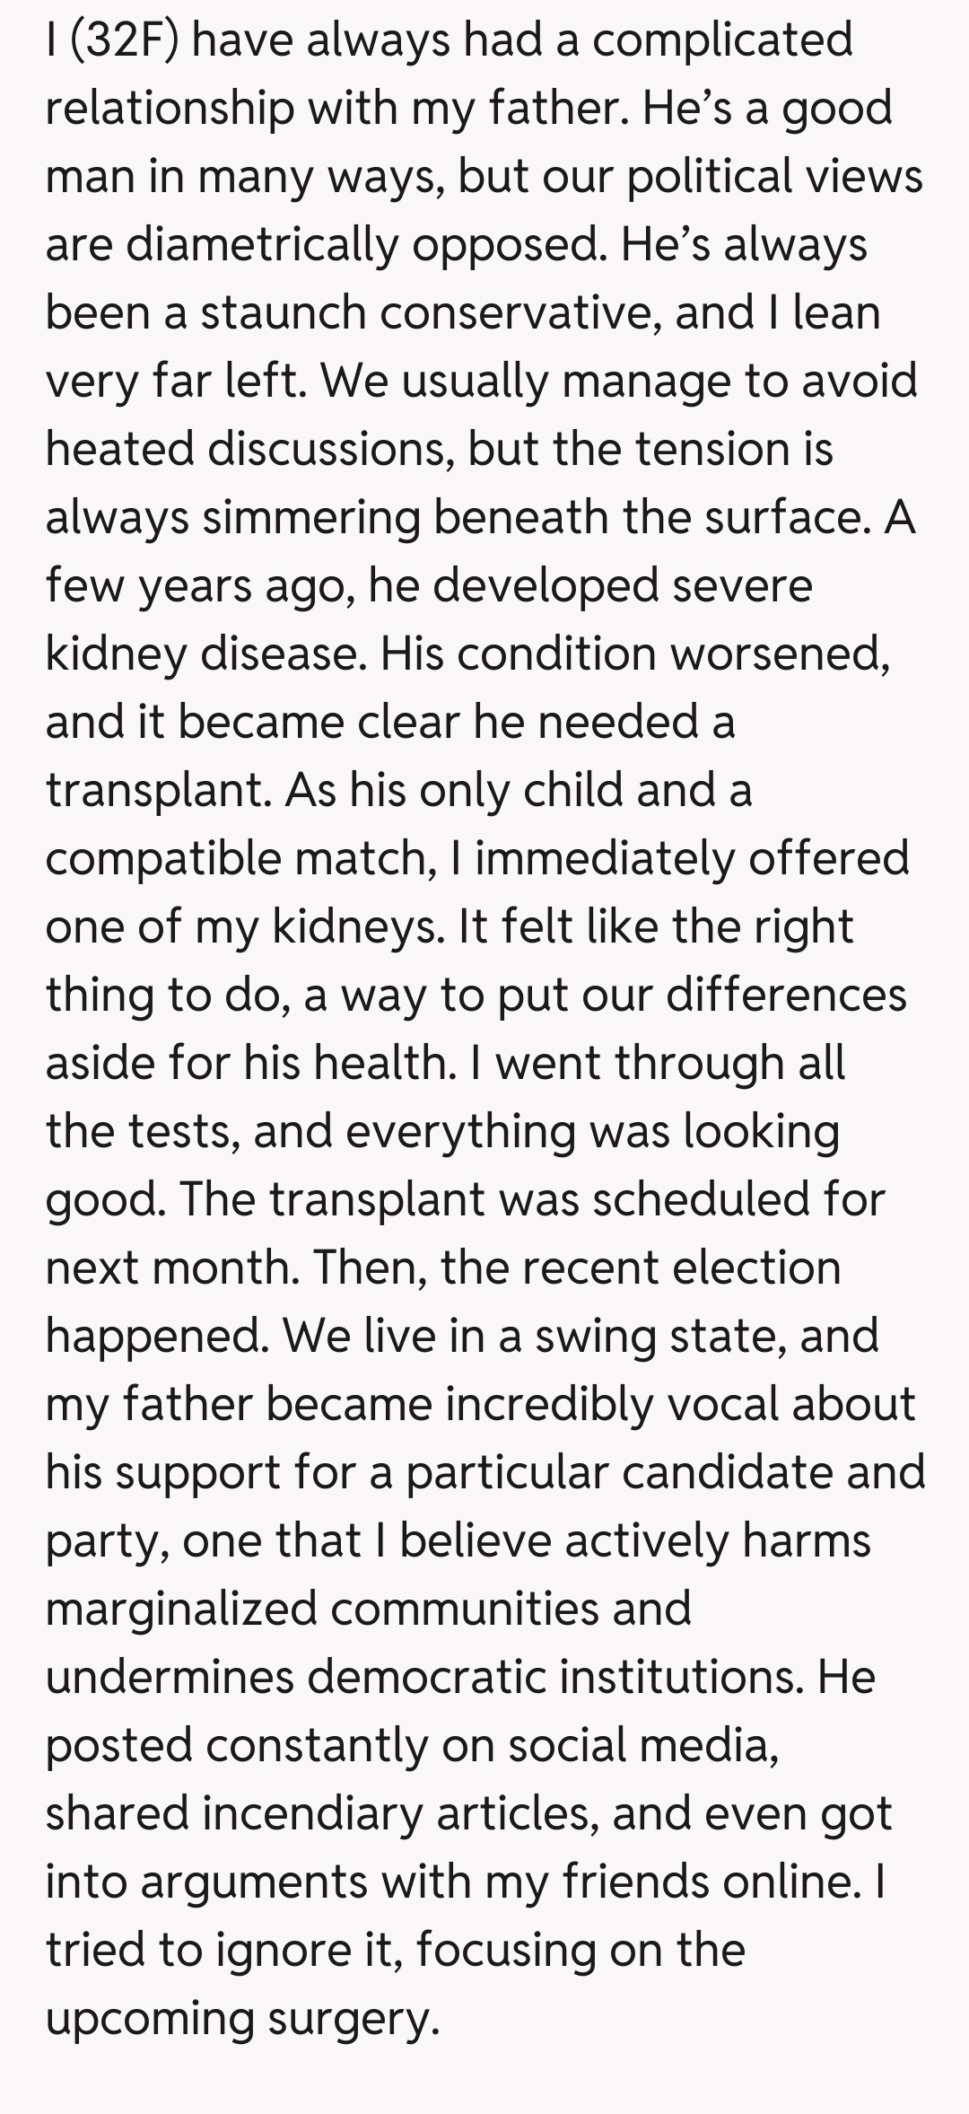Click the word "complicated" in first line

click(722, 40)
